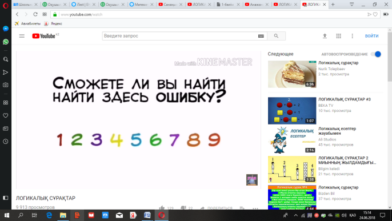Open YouTube settings three-dot menu
The image size is (392, 221).
click(x=352, y=36)
